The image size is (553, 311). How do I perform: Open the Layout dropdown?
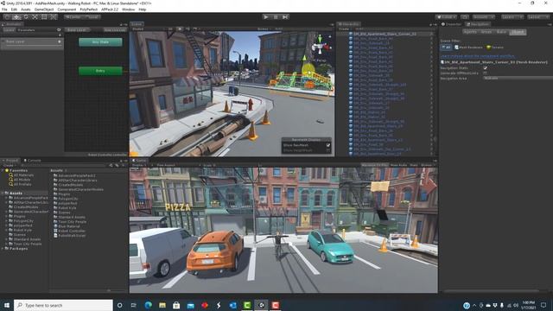point(537,17)
